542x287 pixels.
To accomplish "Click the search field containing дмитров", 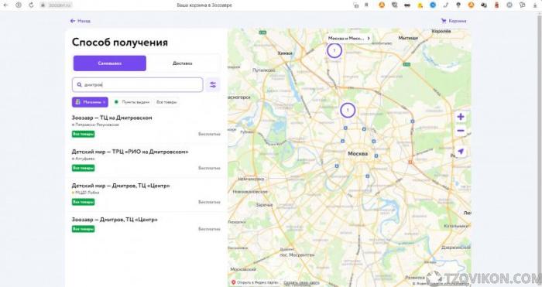I will click(138, 84).
